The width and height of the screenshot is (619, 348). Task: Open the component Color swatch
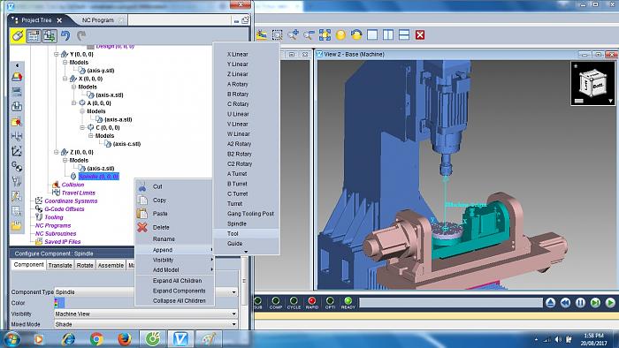coord(59,303)
